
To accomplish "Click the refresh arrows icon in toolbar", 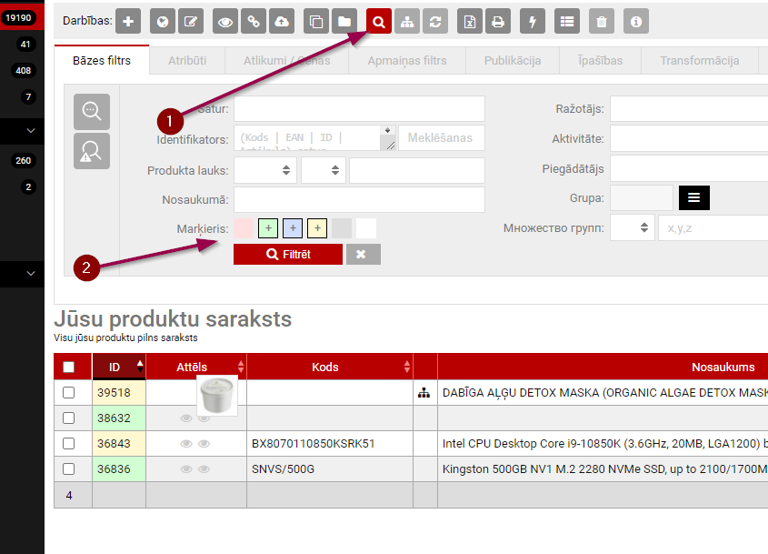I will tap(435, 21).
